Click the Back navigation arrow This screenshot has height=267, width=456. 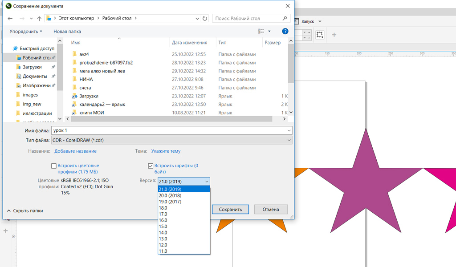[x=10, y=19]
